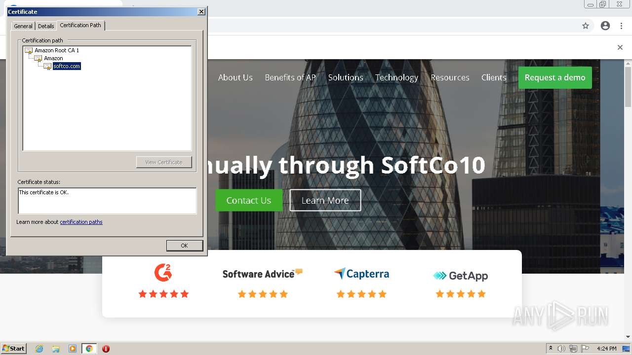Close the Certificate dialog
The width and height of the screenshot is (632, 355).
click(x=201, y=12)
